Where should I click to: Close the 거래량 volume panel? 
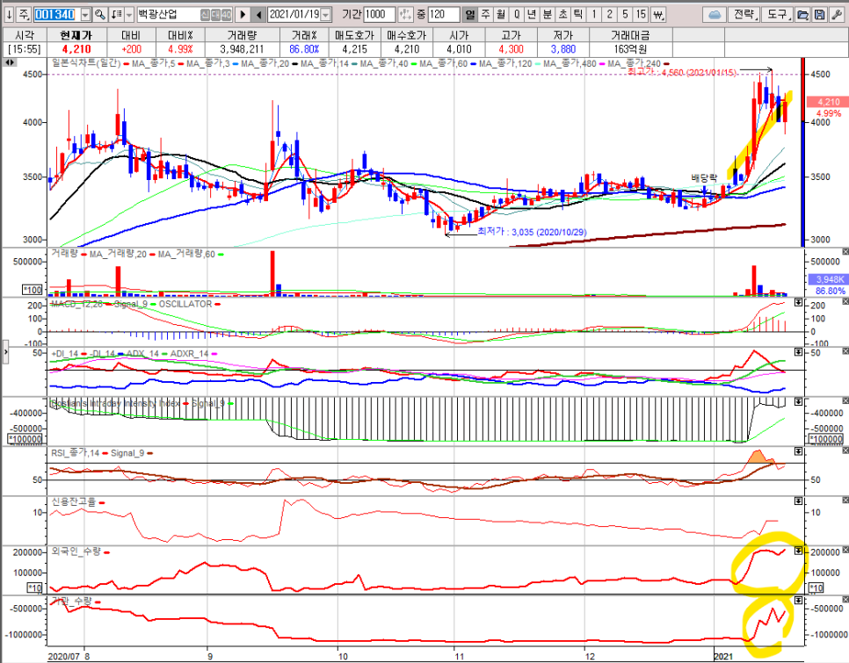click(x=845, y=252)
